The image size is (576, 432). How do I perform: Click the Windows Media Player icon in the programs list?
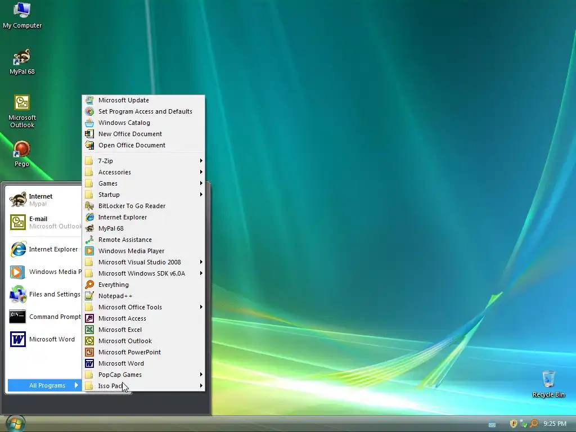pyautogui.click(x=89, y=251)
